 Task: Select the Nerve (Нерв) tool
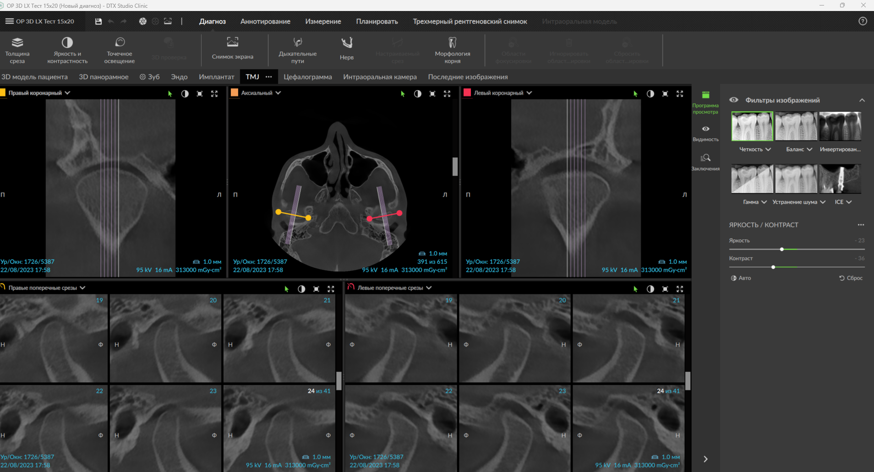[347, 49]
